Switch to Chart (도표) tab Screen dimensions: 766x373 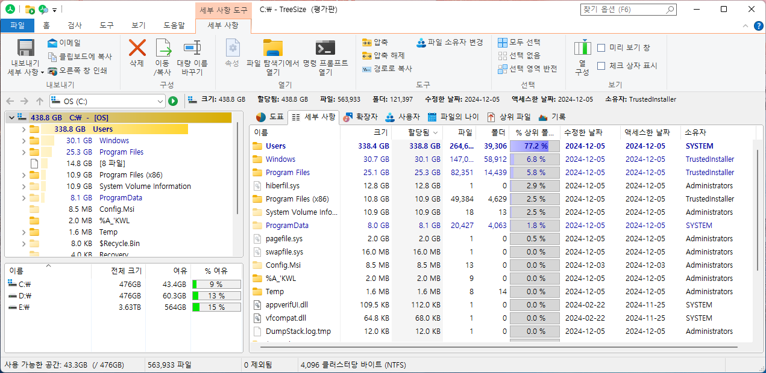pyautogui.click(x=269, y=117)
